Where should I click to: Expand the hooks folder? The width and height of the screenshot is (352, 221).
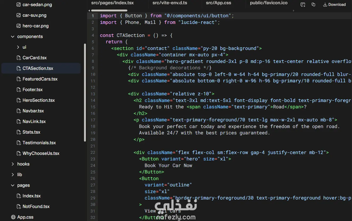click(x=12, y=164)
